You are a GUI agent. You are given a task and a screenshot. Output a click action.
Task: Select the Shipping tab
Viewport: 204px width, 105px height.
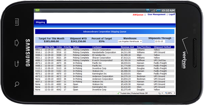(40, 22)
